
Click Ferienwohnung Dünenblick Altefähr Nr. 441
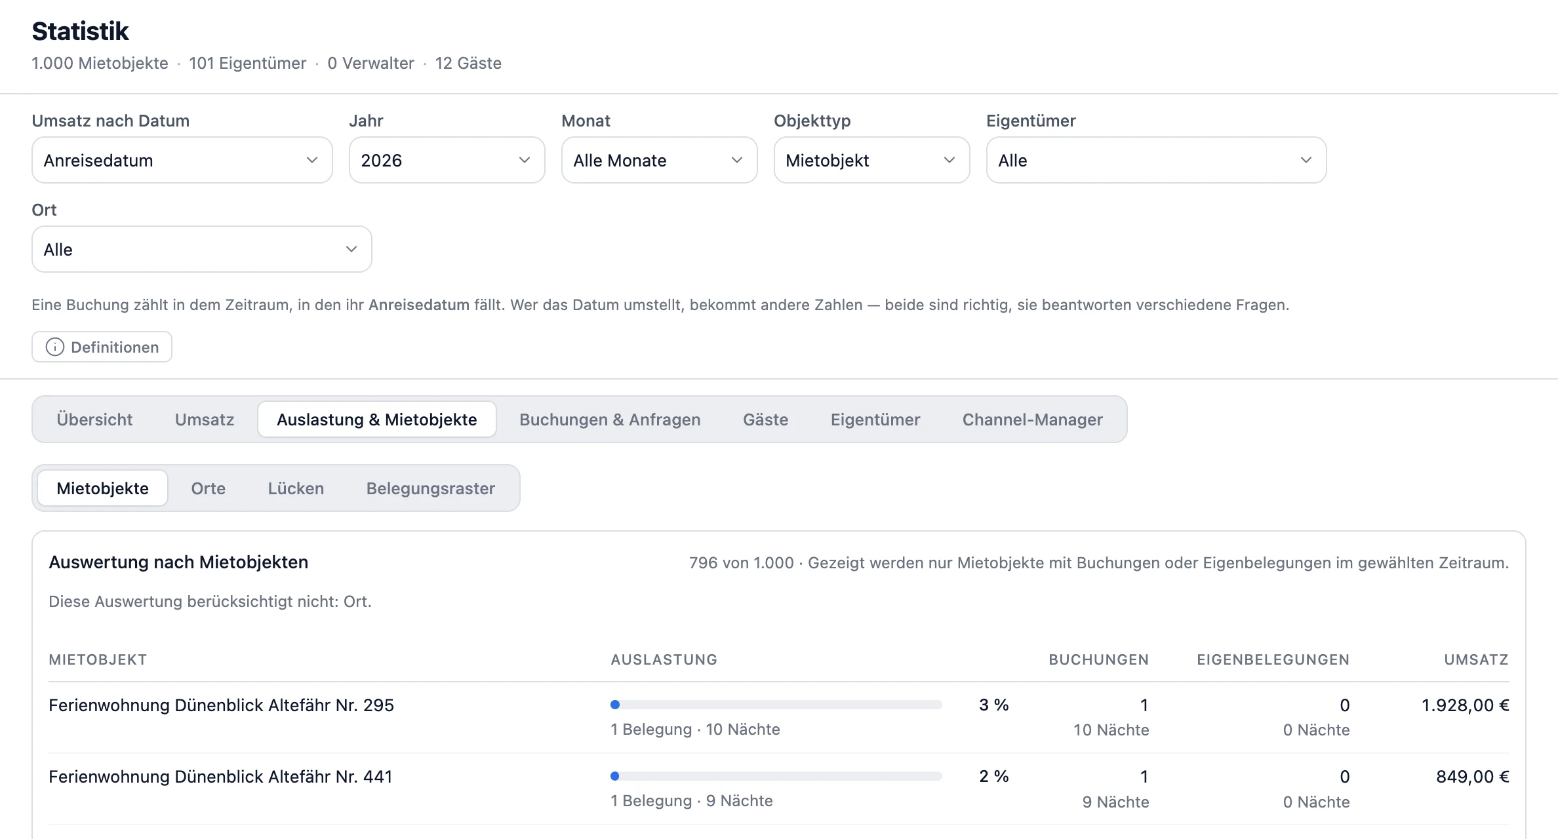coord(220,777)
